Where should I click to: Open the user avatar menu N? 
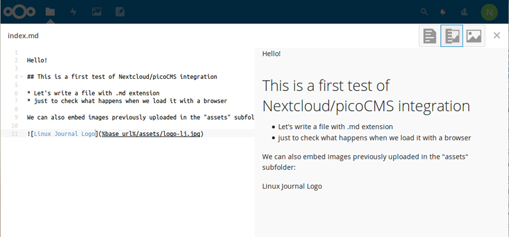[489, 12]
